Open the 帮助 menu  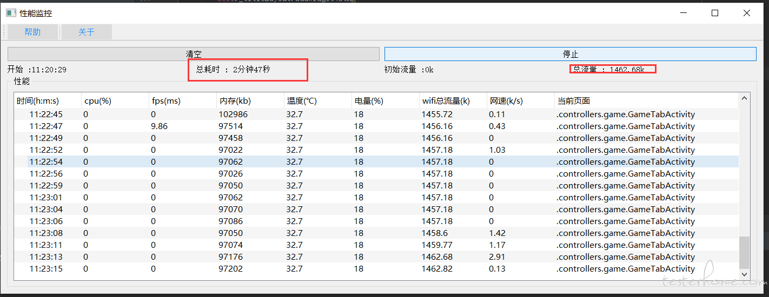[x=32, y=32]
